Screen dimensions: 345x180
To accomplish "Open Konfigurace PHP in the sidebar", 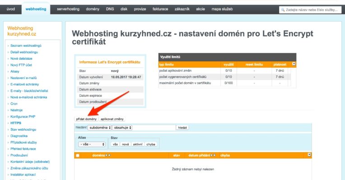I will [x=23, y=117].
